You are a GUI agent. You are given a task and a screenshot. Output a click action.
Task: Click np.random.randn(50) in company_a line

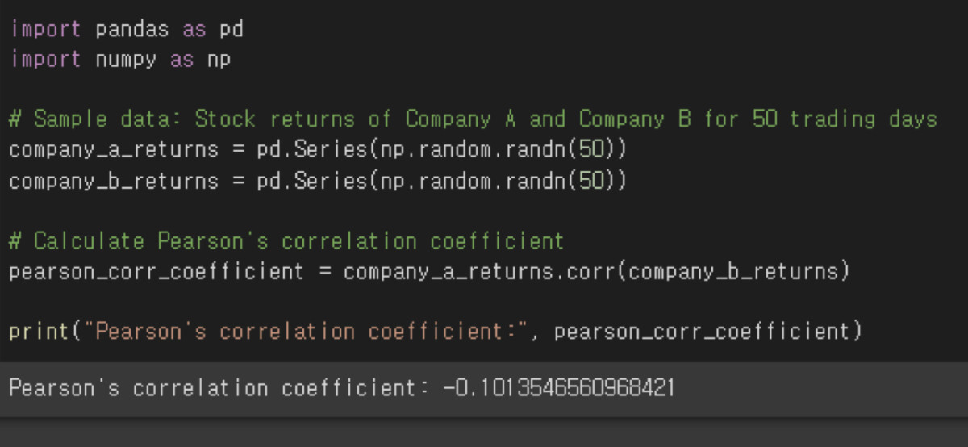(x=498, y=150)
